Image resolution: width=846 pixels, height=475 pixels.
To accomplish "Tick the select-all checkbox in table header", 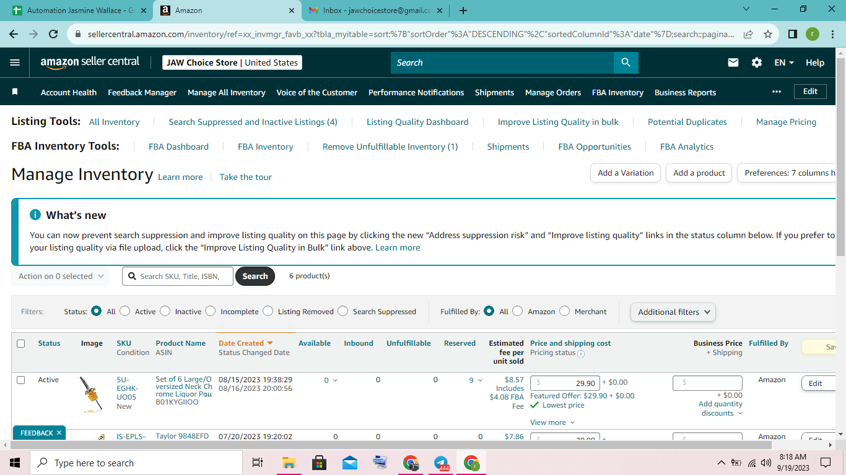I will pos(21,343).
